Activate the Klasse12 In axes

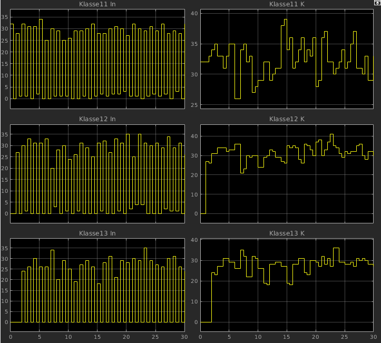pyautogui.click(x=97, y=173)
